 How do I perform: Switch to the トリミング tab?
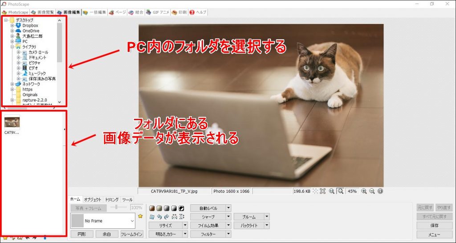112,199
